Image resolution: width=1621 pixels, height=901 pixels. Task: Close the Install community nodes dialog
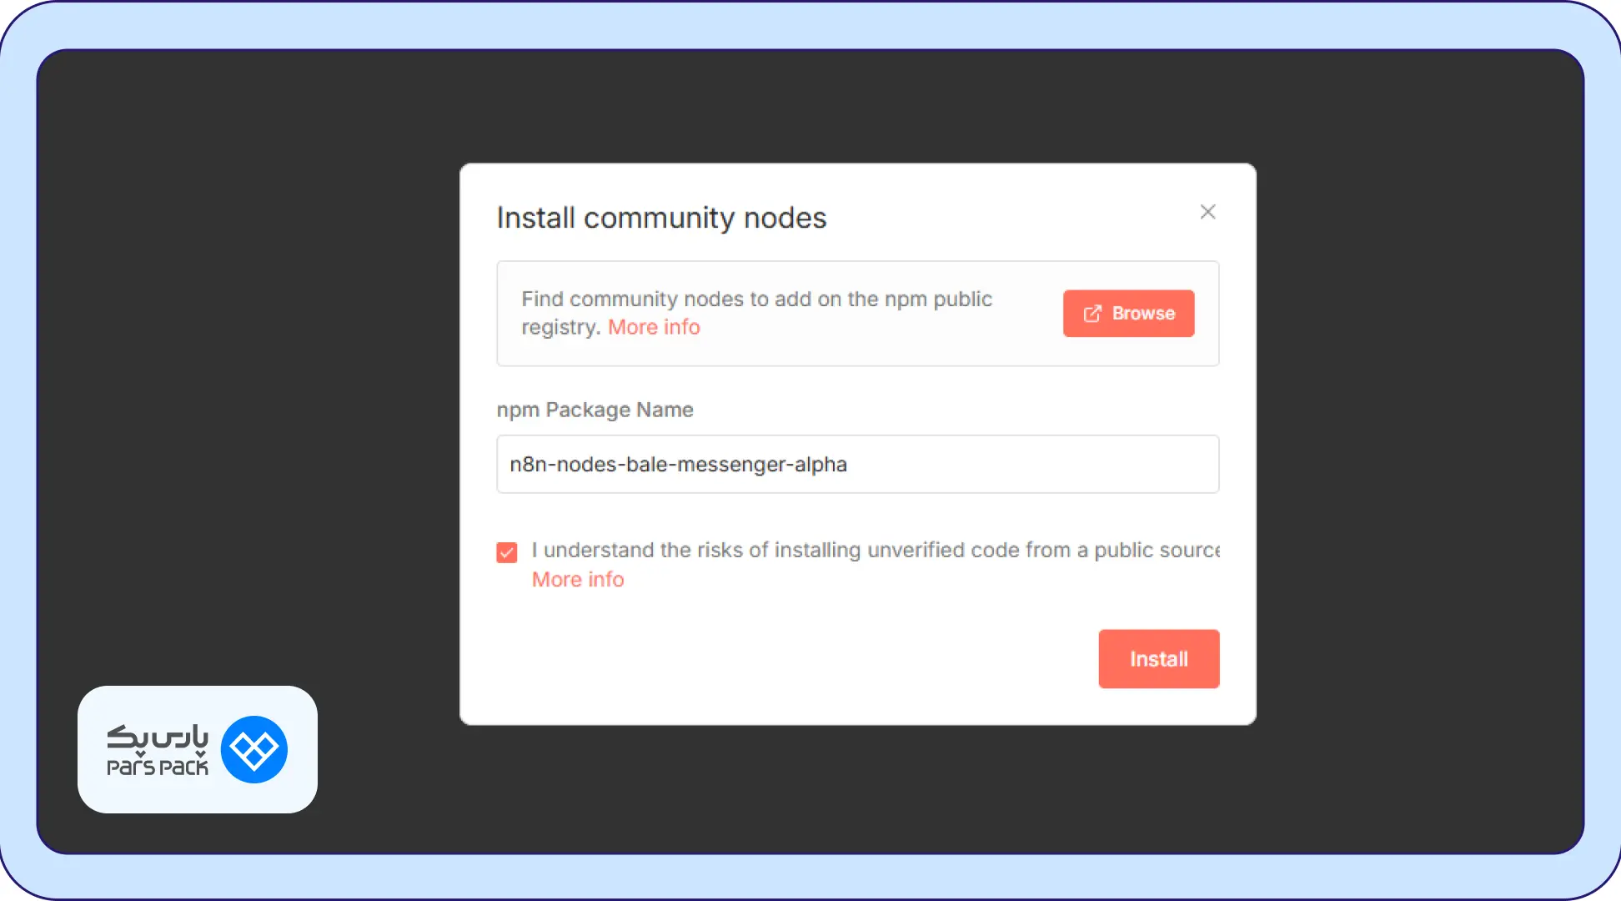pyautogui.click(x=1207, y=212)
